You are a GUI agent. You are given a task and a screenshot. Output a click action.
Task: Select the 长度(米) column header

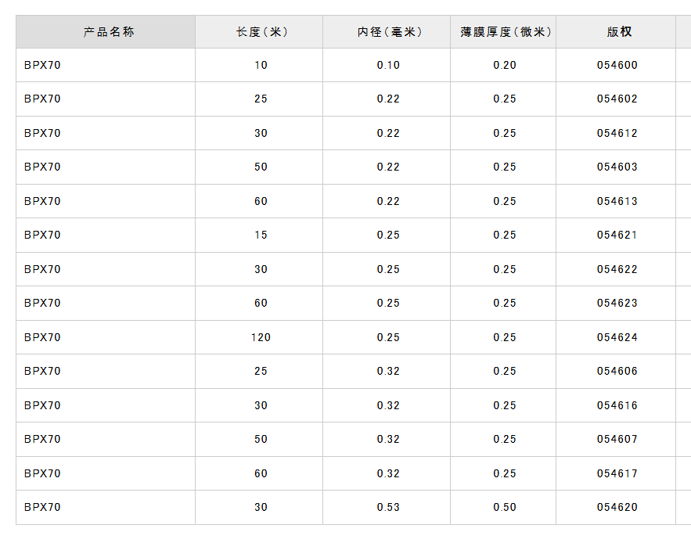(262, 32)
